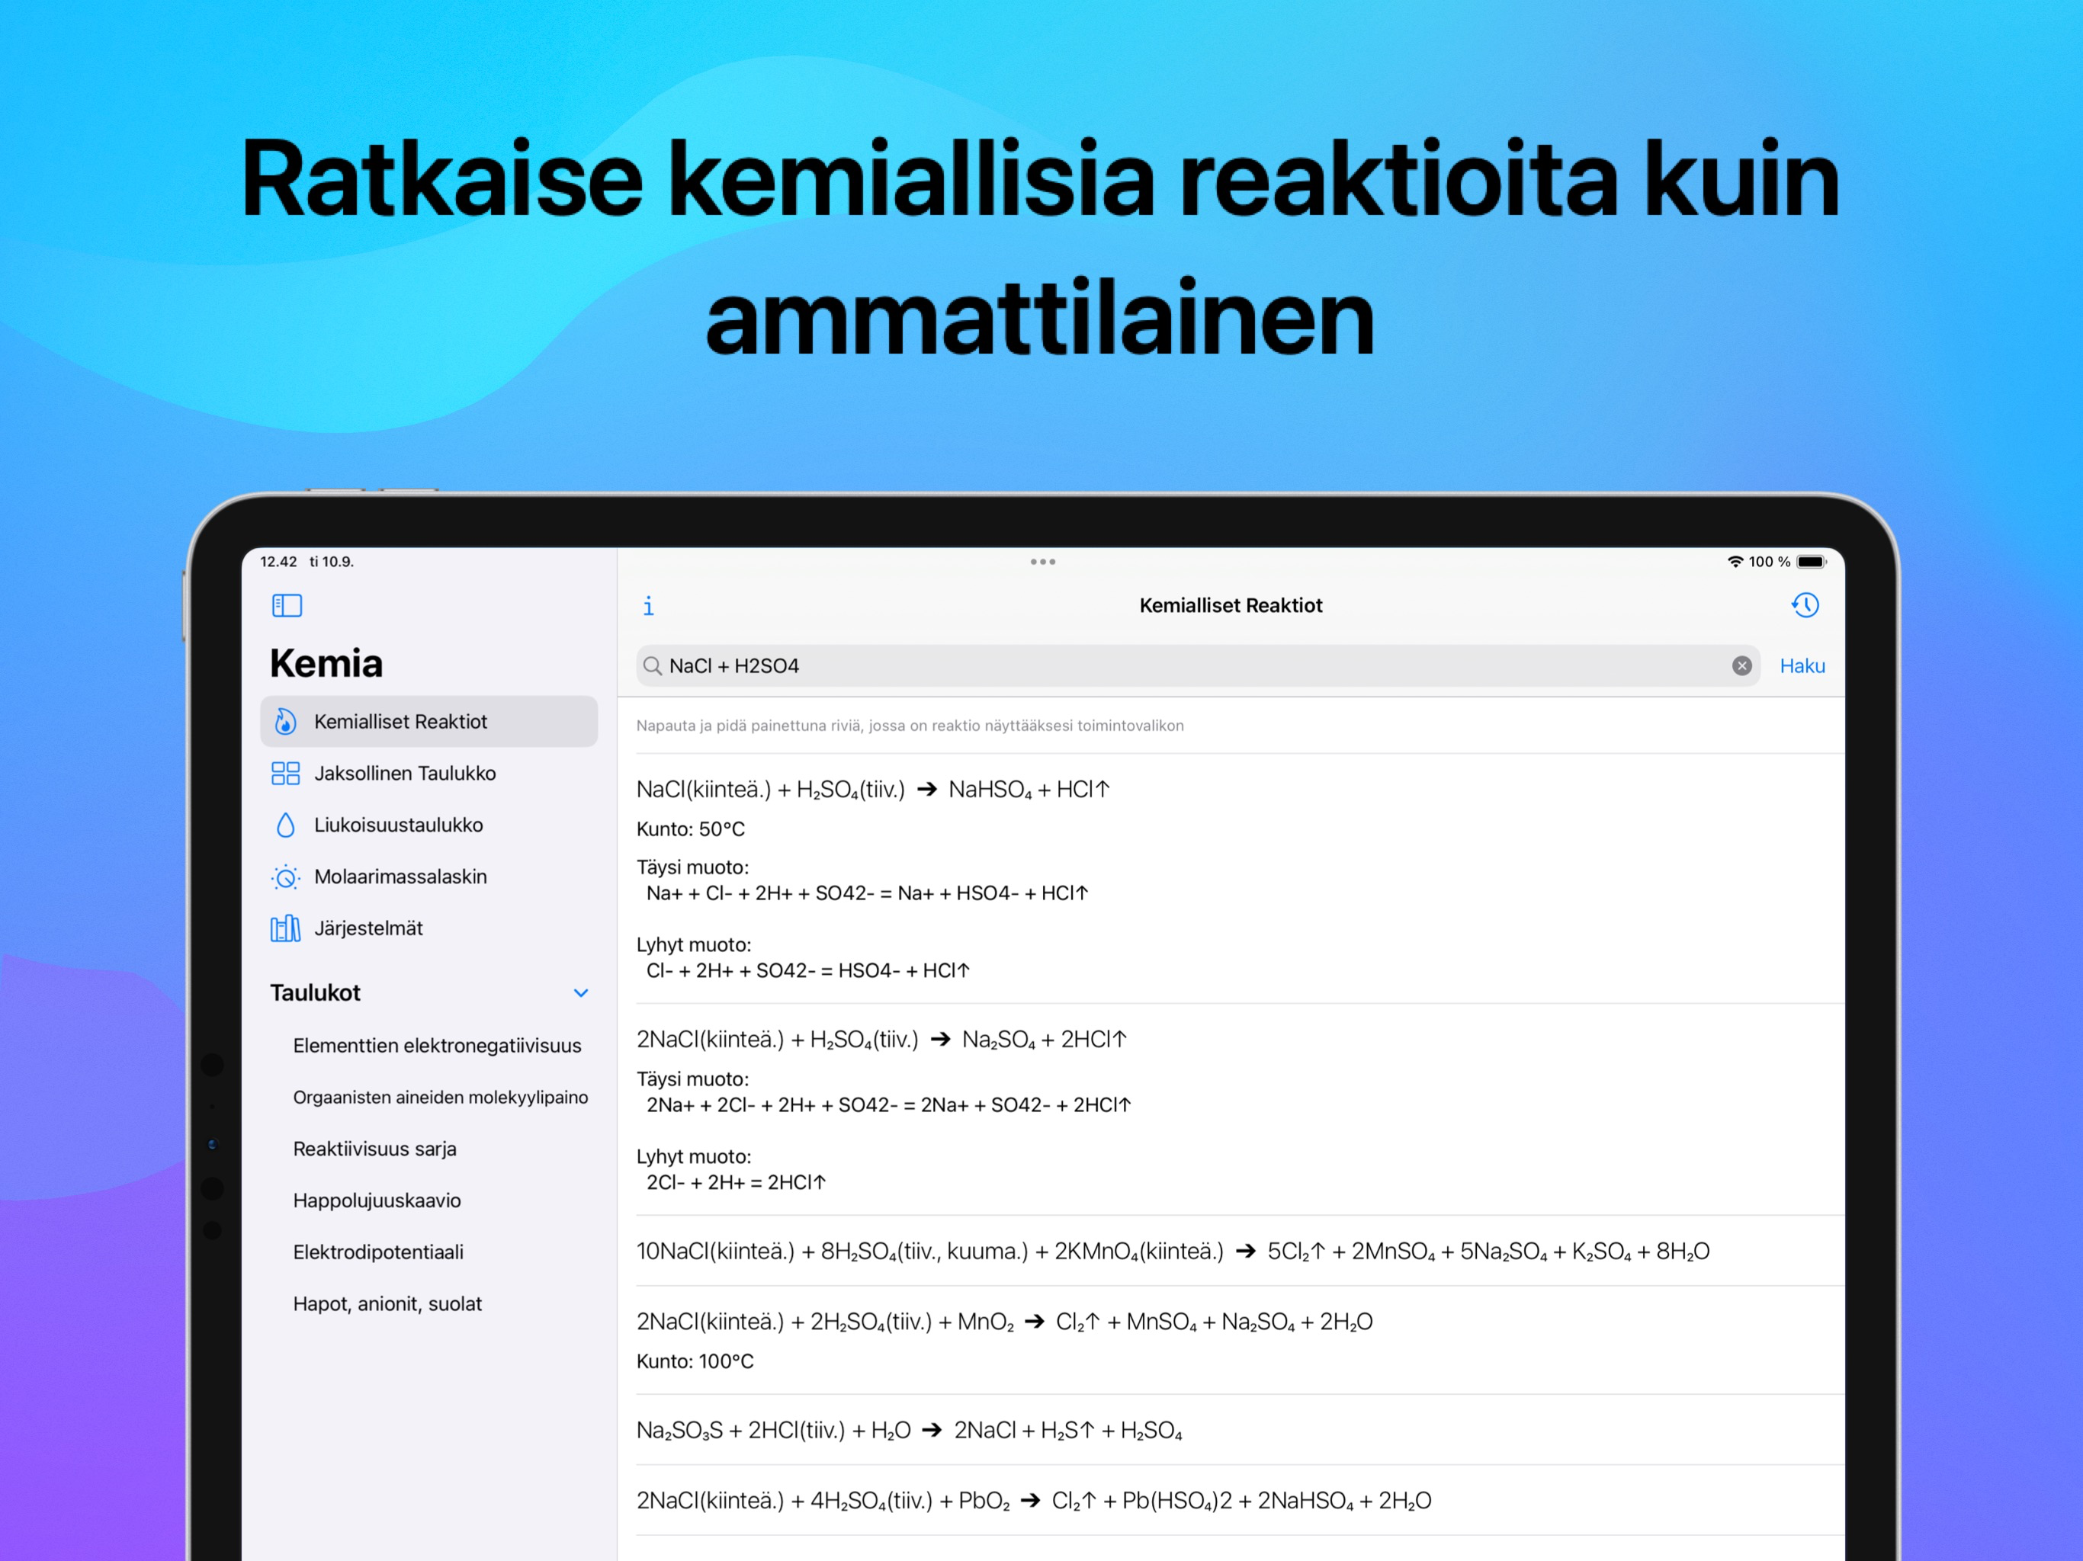This screenshot has width=2083, height=1561.
Task: Click the Kunto: 50°C text
Action: click(x=690, y=829)
